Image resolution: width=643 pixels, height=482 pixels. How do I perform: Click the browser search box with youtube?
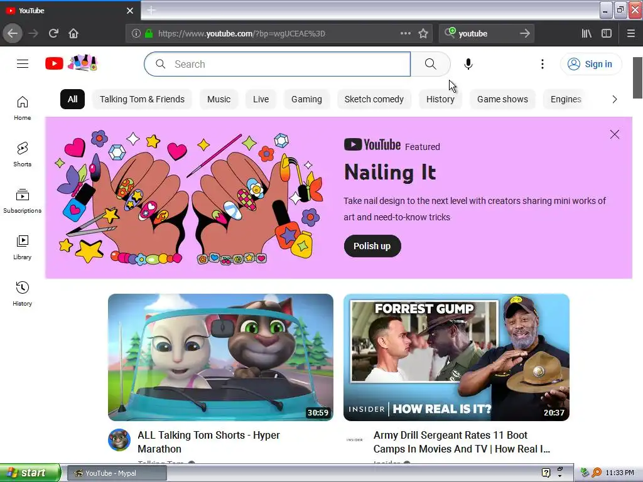click(486, 34)
